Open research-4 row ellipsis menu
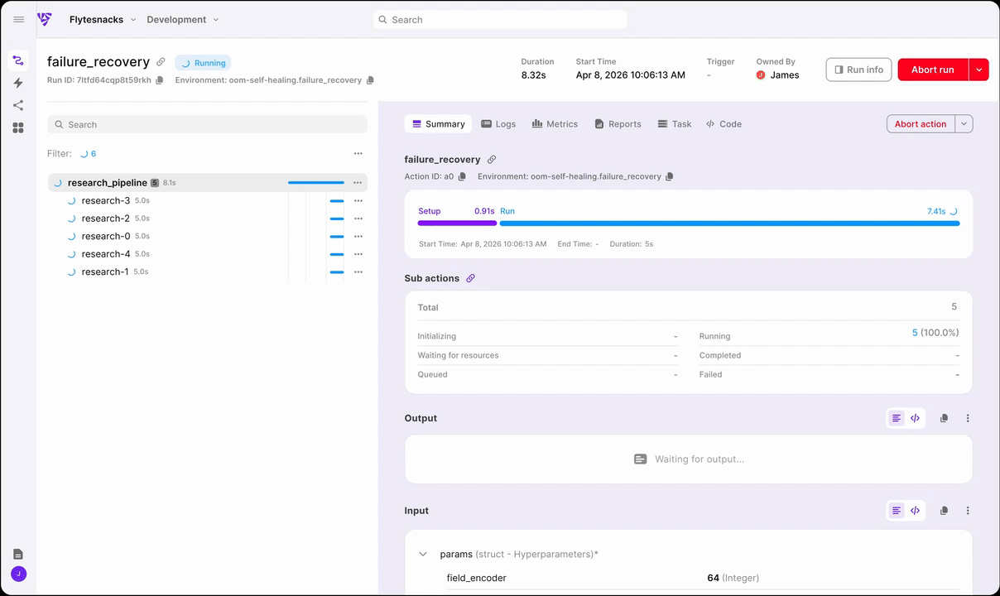This screenshot has height=596, width=1000. 358,254
